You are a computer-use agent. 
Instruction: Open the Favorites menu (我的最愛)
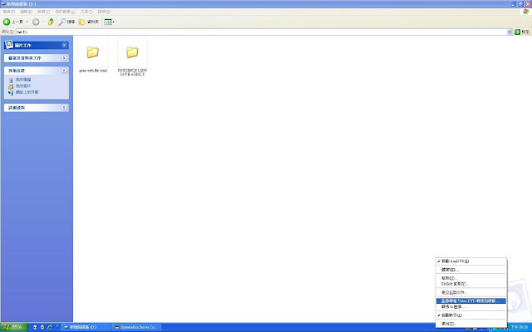[65, 12]
